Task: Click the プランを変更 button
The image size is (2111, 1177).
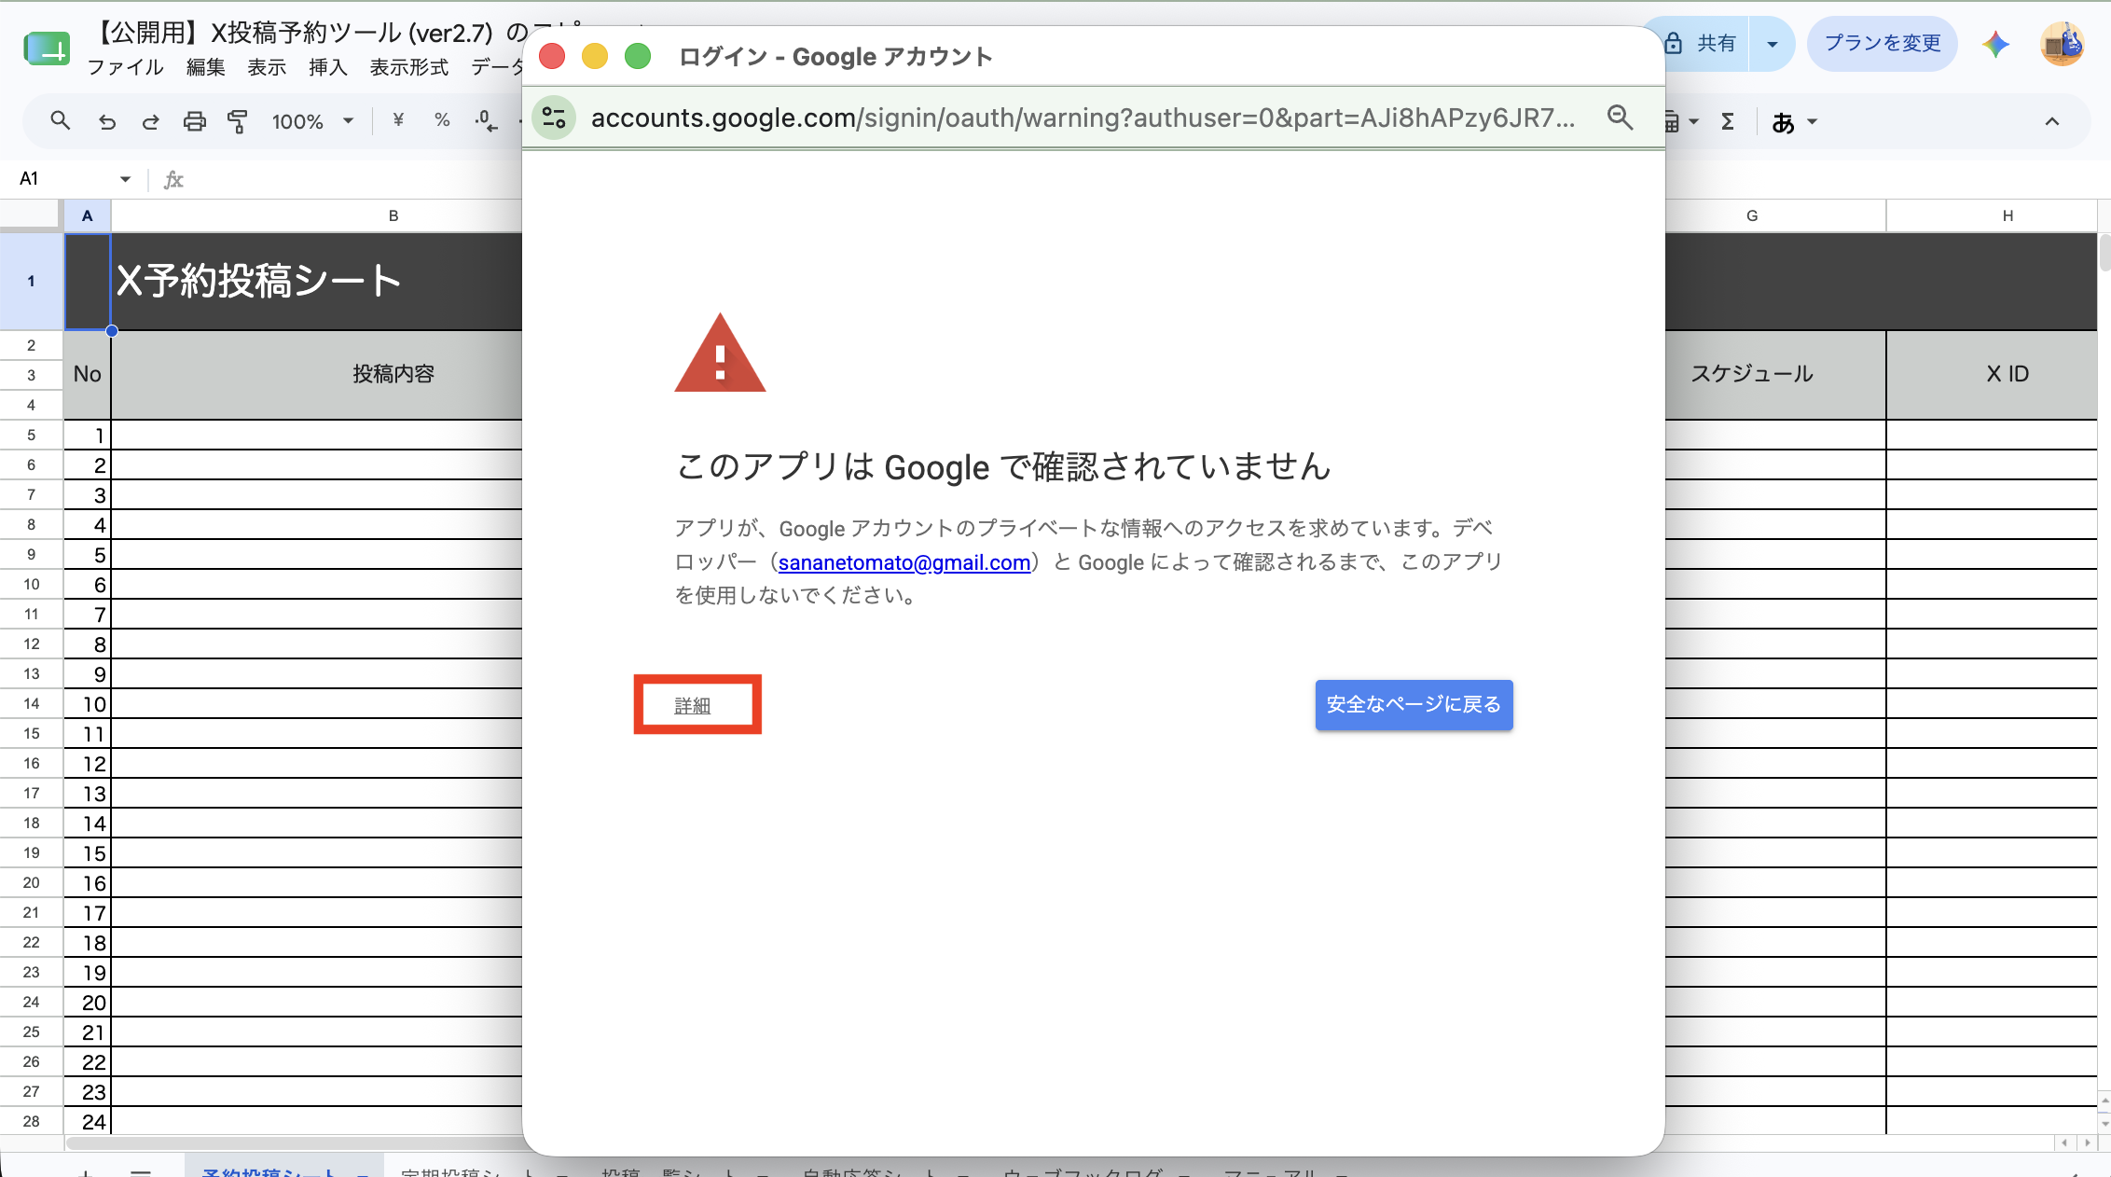Action: tap(1882, 44)
